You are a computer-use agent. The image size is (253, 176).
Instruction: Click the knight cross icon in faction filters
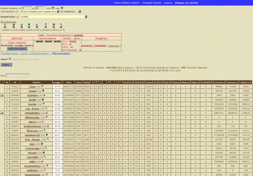tap(5, 25)
